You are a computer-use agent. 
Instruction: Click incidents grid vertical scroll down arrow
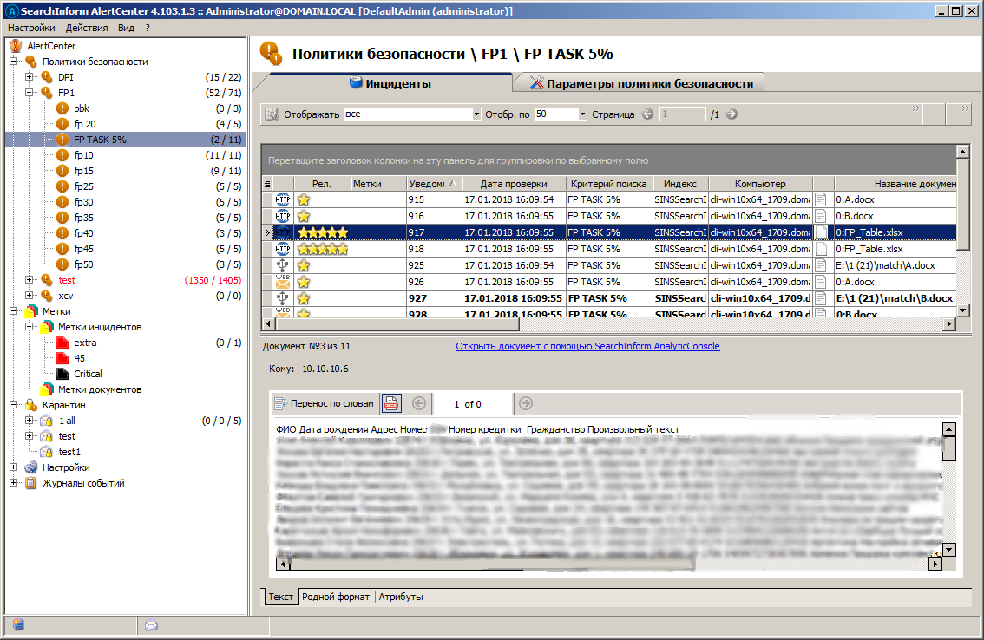click(x=963, y=310)
